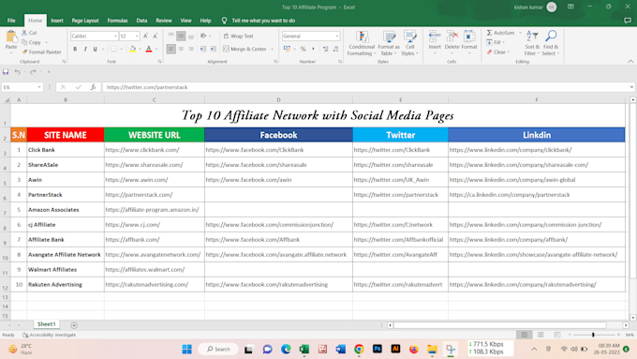The image size is (637, 359).
Task: Click the Decrease Indent icon
Action: pos(202,49)
